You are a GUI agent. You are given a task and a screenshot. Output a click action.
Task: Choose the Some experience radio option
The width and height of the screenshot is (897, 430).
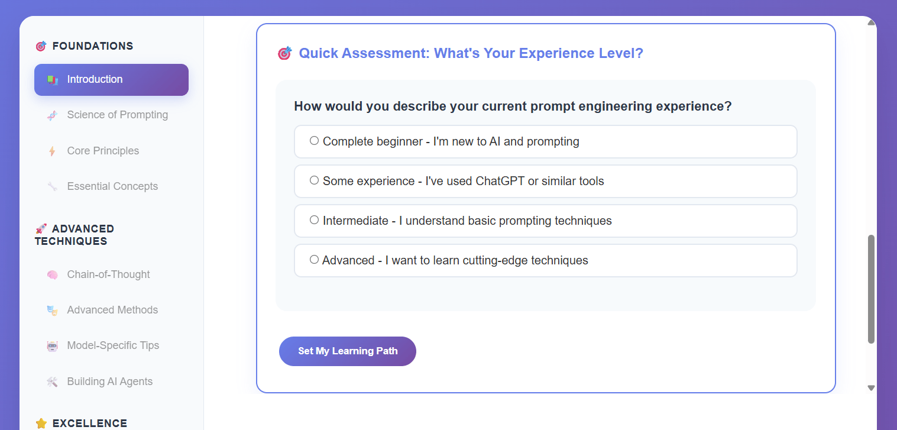click(x=314, y=180)
